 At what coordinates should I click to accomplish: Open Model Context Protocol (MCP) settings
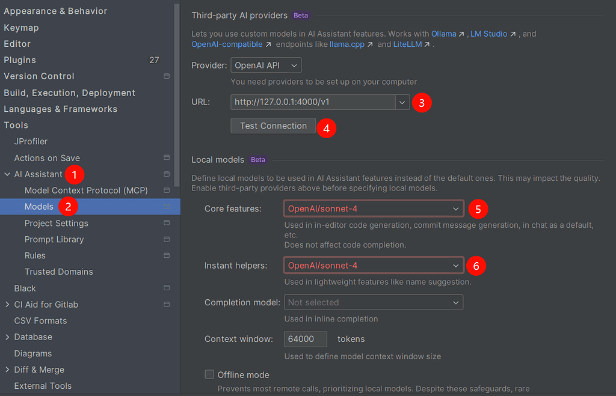(x=86, y=190)
